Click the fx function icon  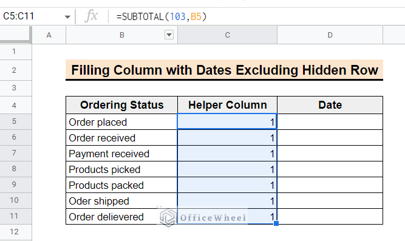[x=91, y=16]
